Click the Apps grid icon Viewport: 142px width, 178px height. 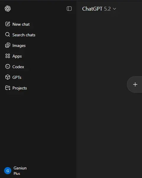click(8, 56)
